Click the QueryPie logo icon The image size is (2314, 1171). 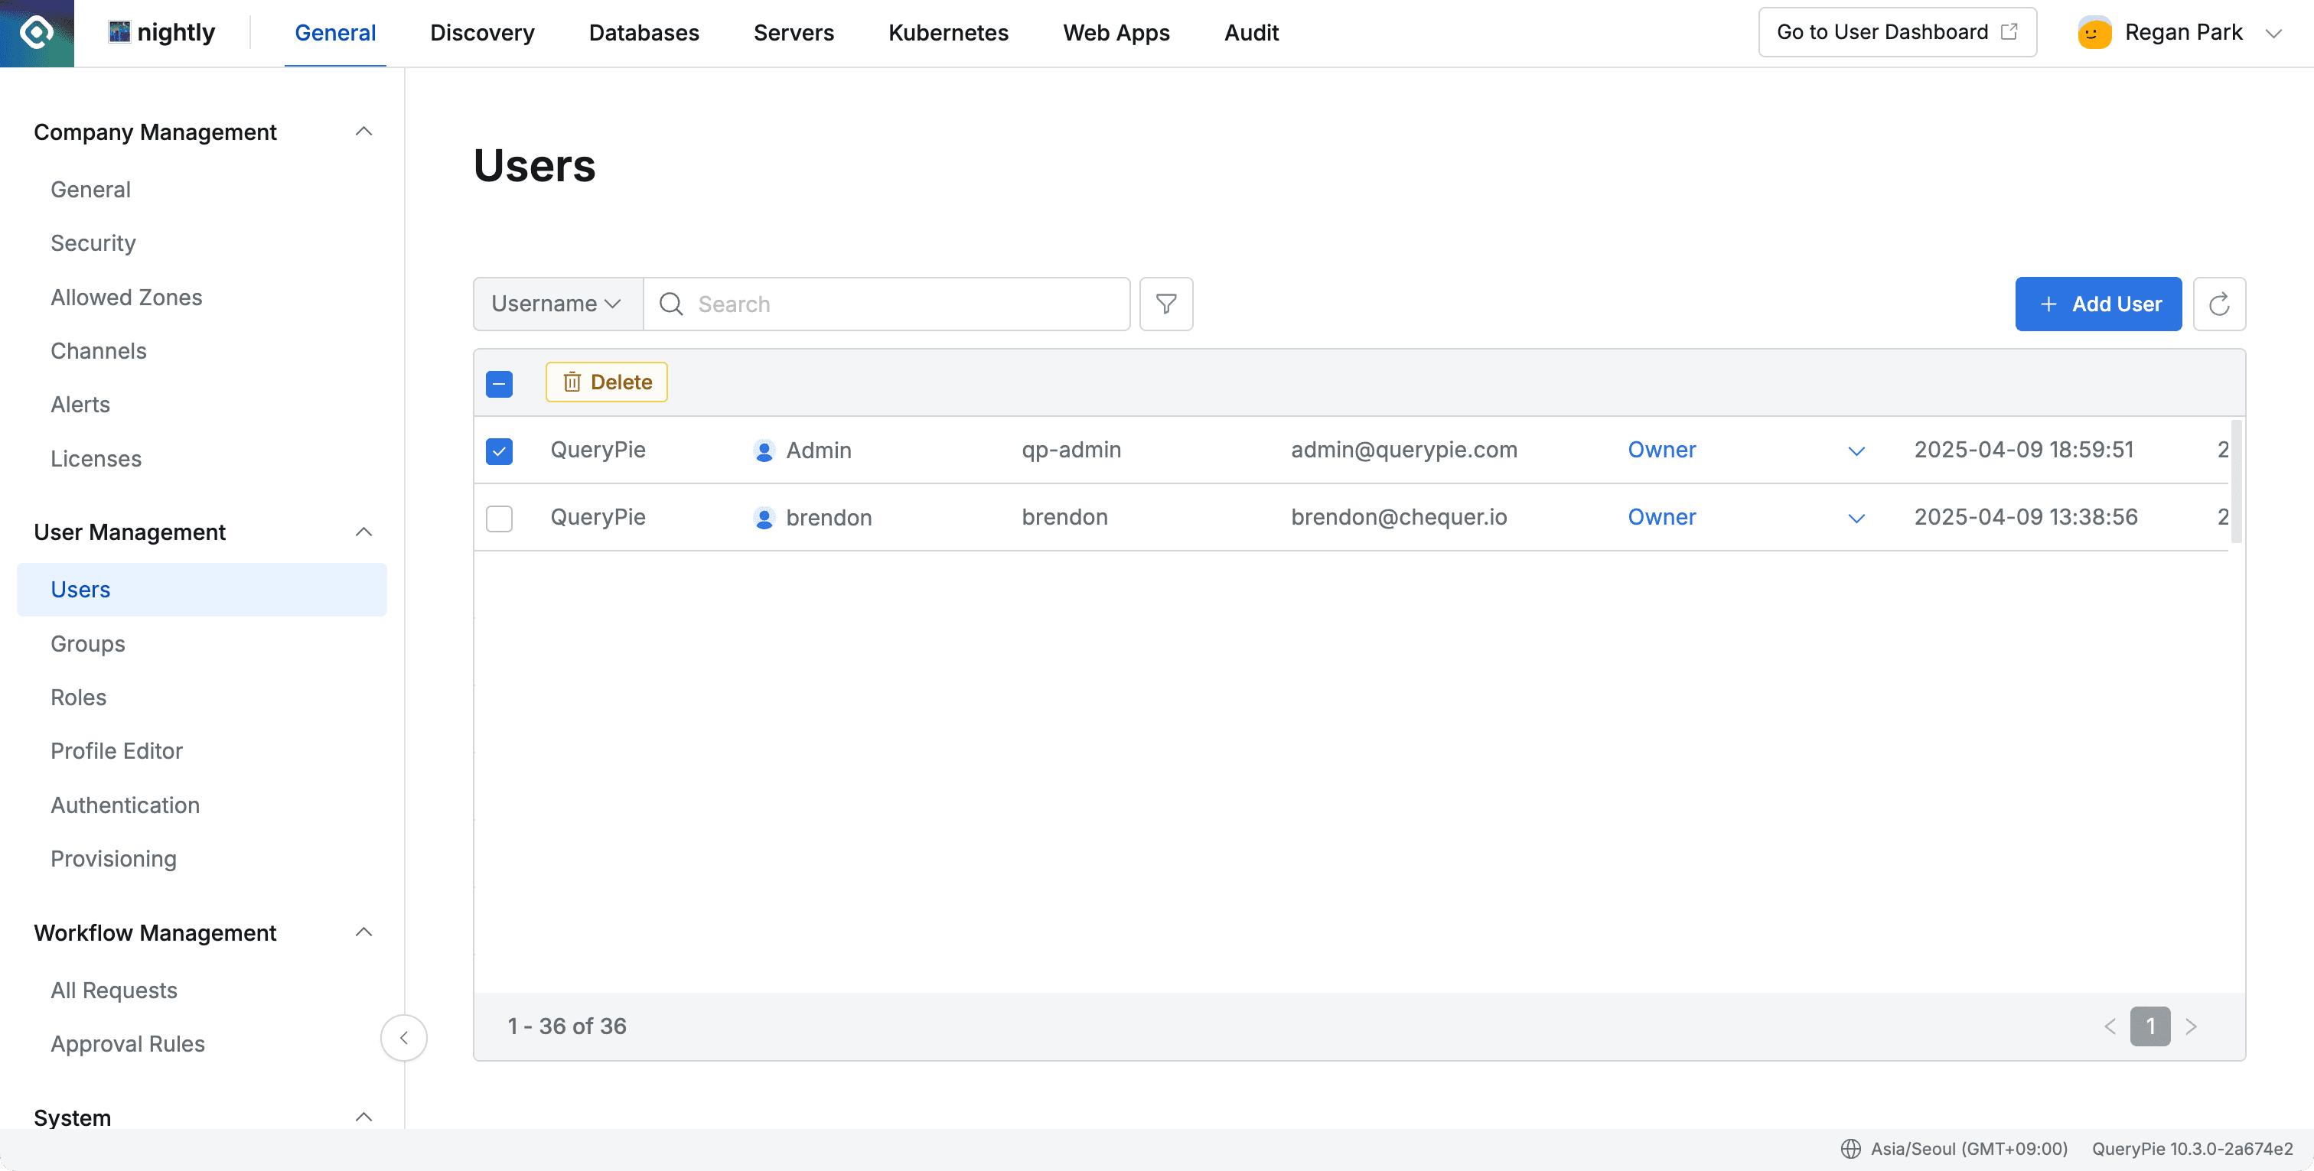[37, 33]
